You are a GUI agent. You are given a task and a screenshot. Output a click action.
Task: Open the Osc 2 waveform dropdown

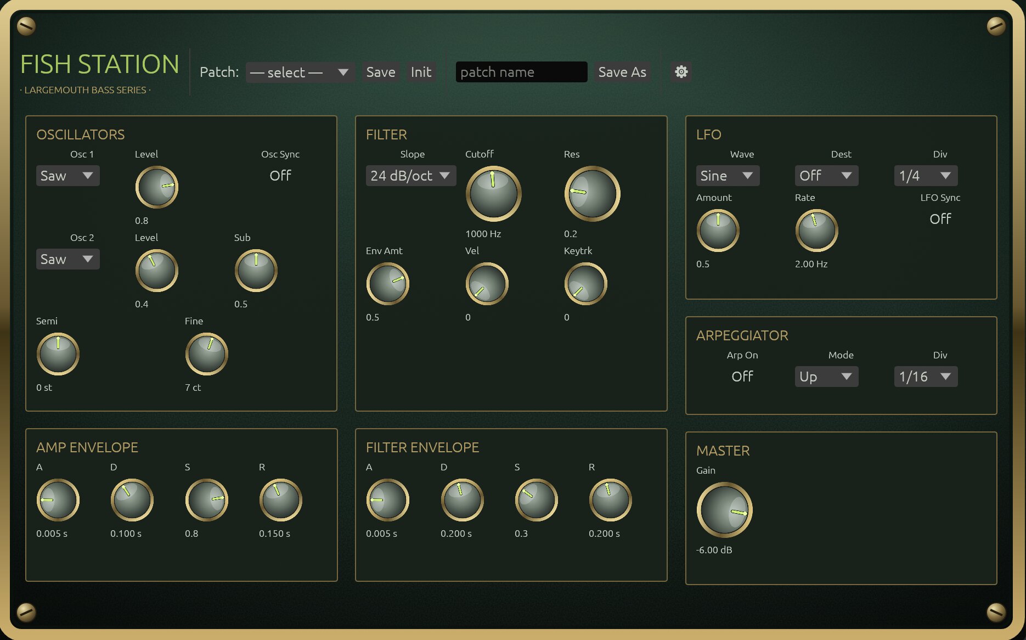(x=67, y=259)
